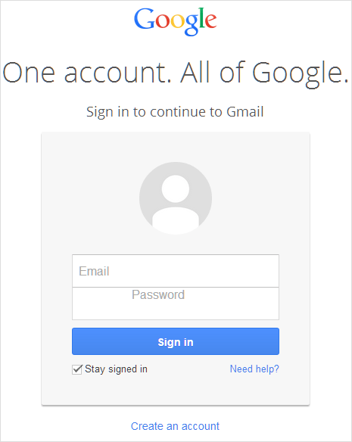Click the Password placeholder text

158,295
